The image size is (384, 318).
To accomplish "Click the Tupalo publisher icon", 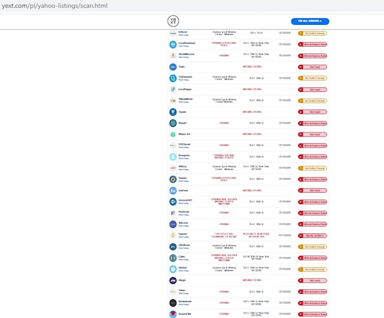I will click(x=173, y=112).
